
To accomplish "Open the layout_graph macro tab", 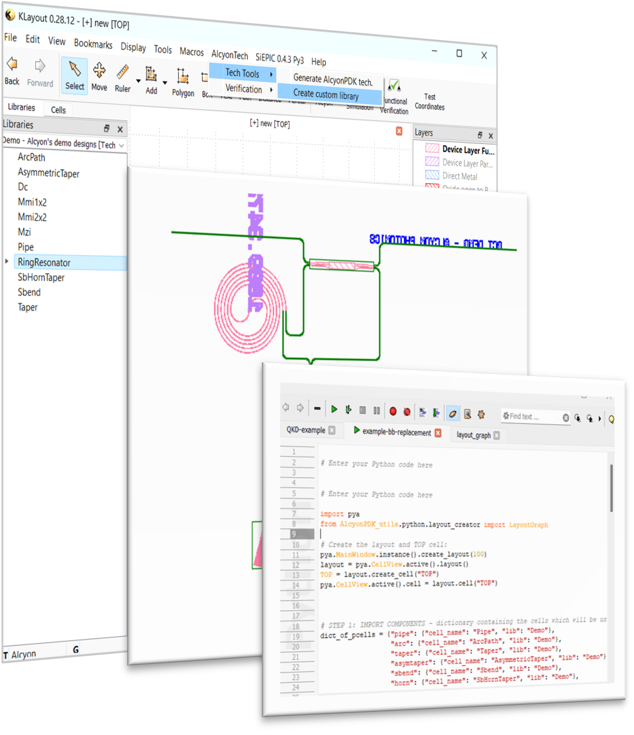I will tap(473, 435).
